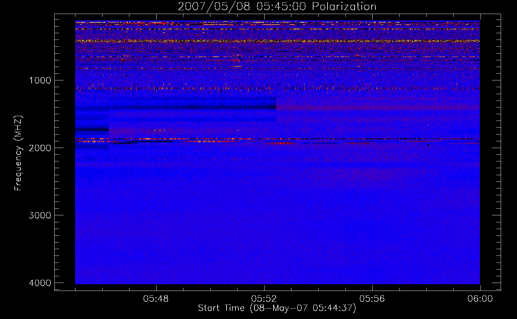Click the 06:00 time tick label

click(480, 299)
